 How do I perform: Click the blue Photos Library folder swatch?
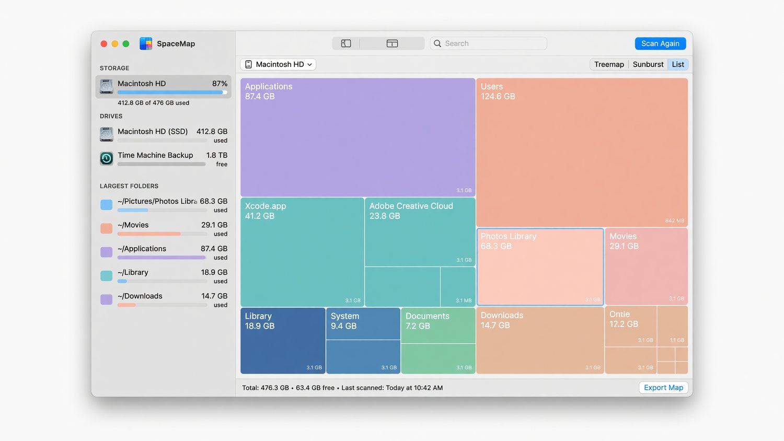pos(106,205)
